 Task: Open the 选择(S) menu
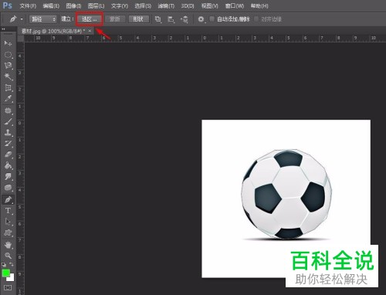(143, 5)
